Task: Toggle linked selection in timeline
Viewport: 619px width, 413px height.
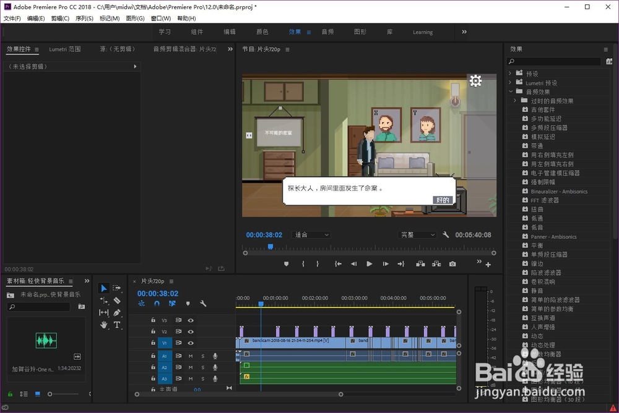Action: click(172, 304)
